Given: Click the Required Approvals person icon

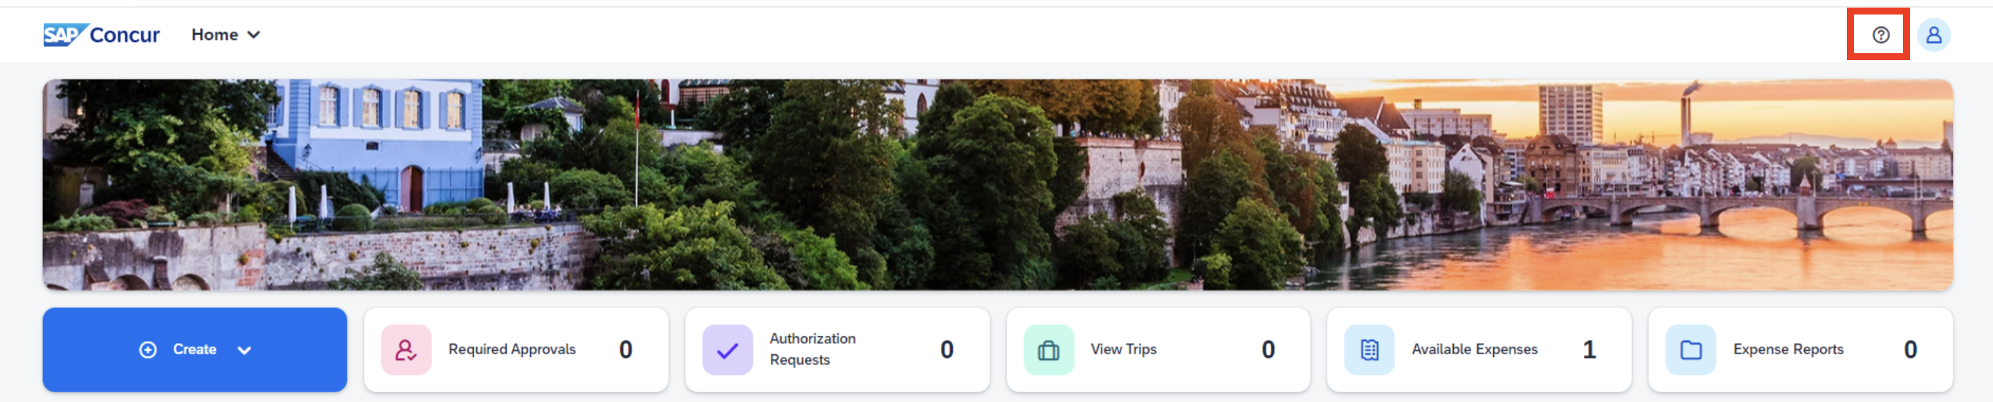Looking at the screenshot, I should tap(406, 350).
